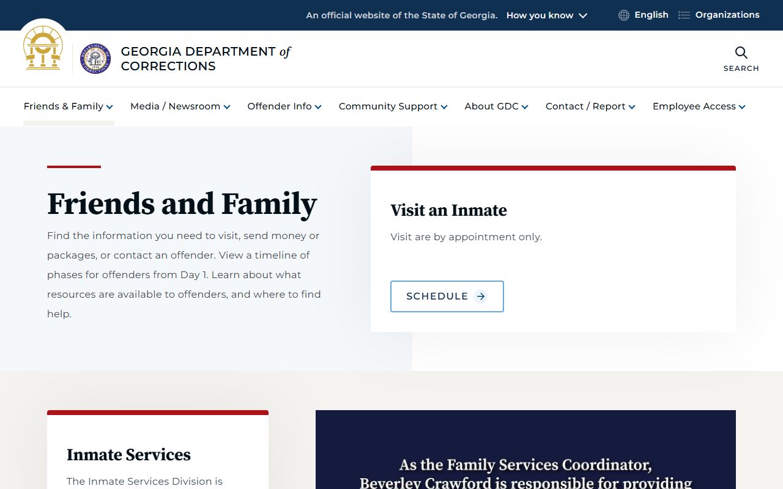Click the Friends and Family page heading
The image size is (783, 489).
click(x=182, y=204)
